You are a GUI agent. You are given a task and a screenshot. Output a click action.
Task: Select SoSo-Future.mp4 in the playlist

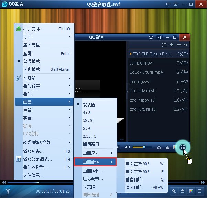(x=159, y=72)
